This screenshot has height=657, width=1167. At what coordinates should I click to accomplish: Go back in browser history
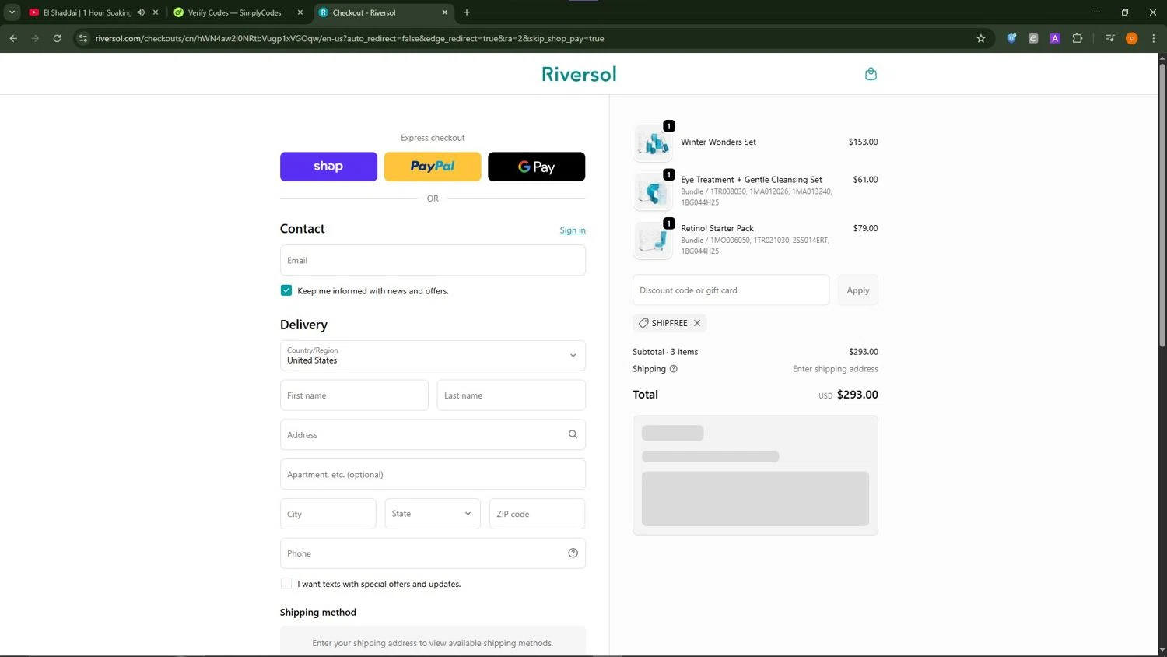(x=13, y=38)
